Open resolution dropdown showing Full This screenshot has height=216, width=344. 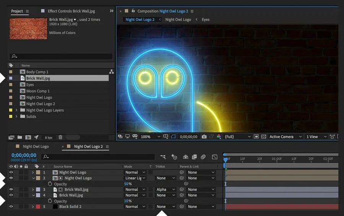point(238,136)
